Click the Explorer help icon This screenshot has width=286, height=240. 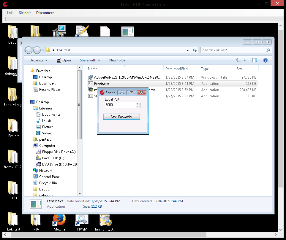point(266,60)
